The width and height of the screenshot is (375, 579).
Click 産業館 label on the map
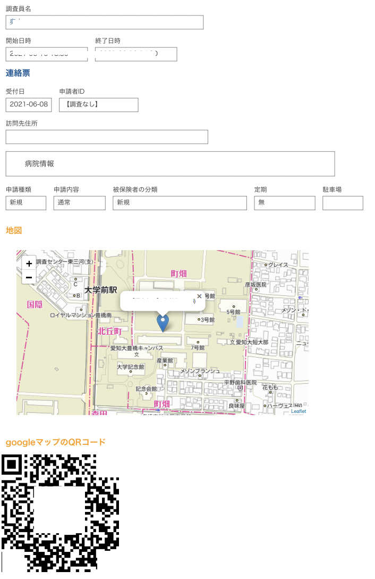point(165,360)
